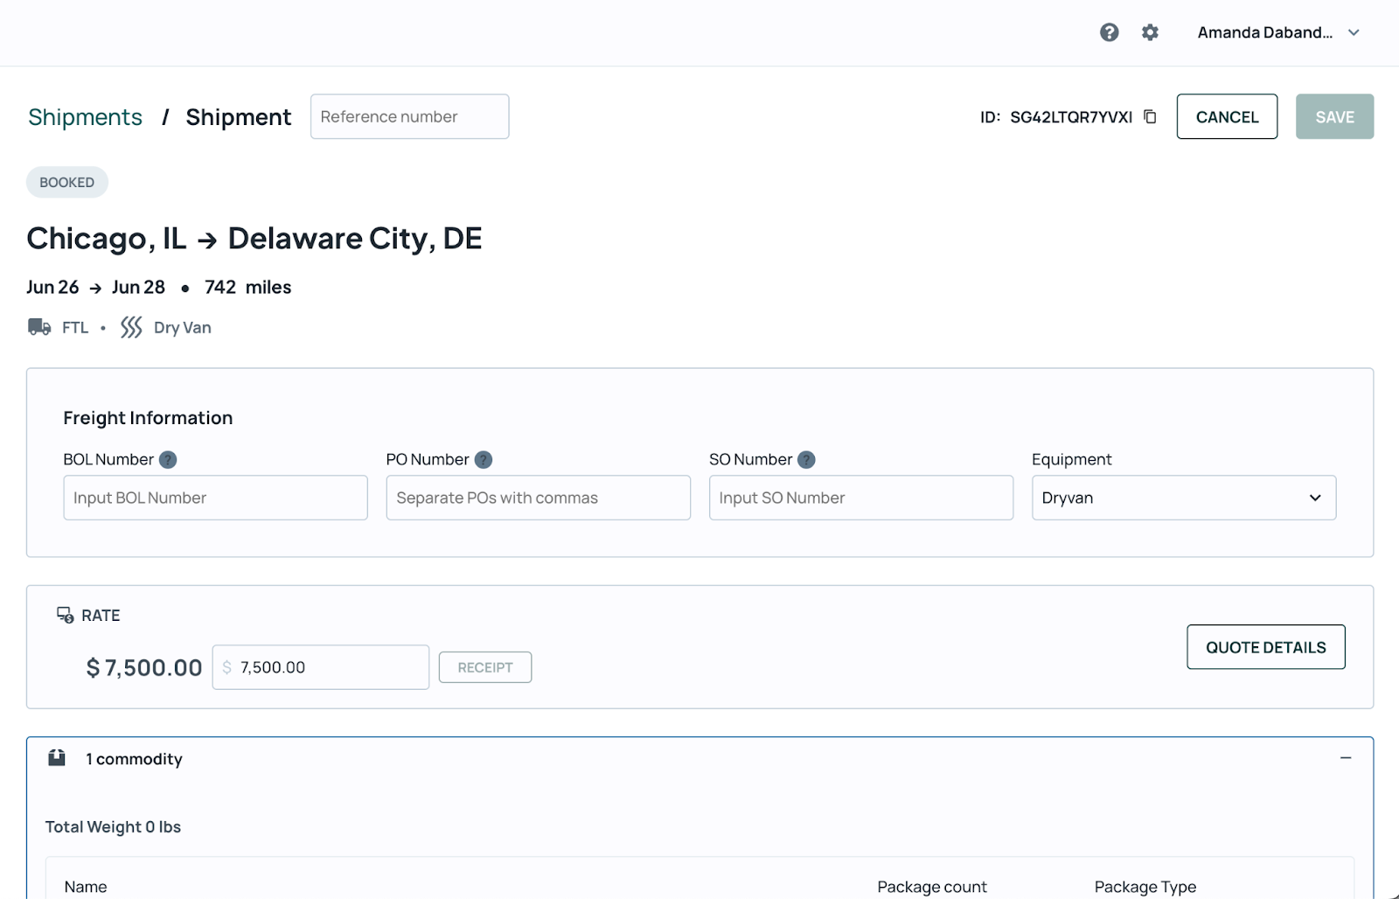This screenshot has width=1399, height=899.
Task: Click the rate amount input field
Action: (321, 667)
